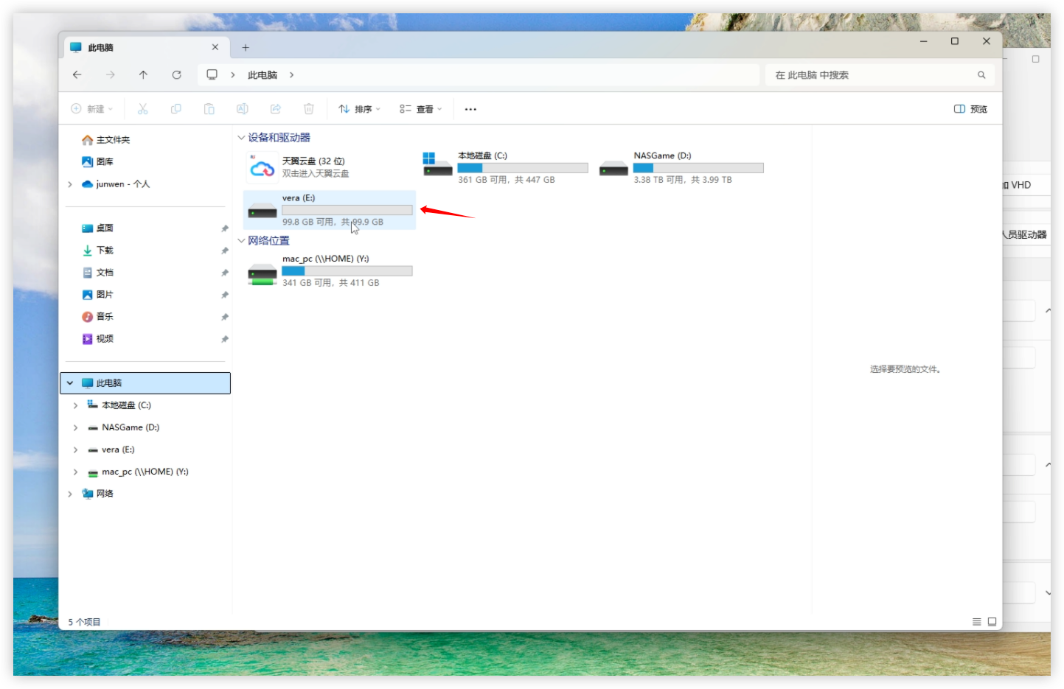Screen dimensions: 1064x689
Task: Click the Copy icon in toolbar
Action: click(175, 109)
